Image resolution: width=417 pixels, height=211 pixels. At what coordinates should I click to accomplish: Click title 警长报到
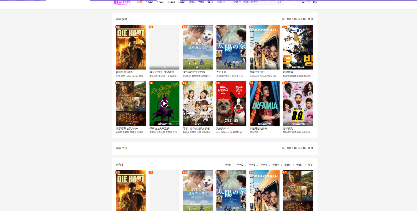288,128
